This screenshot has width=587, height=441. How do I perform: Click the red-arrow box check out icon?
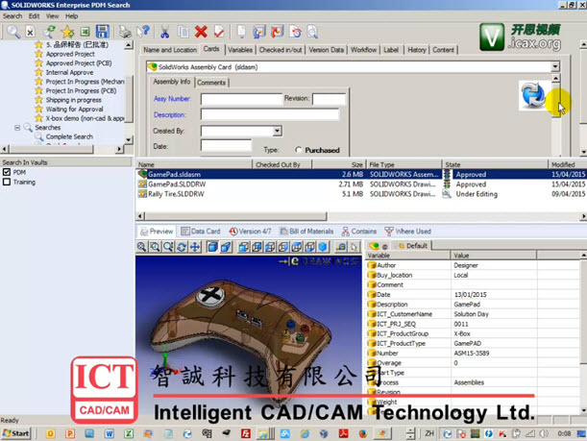click(x=278, y=32)
